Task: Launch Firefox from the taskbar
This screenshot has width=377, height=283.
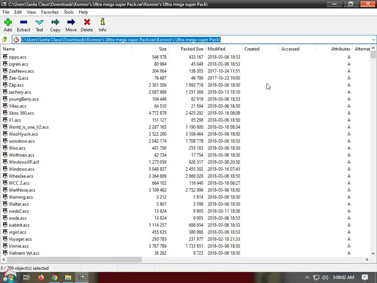Action: (x=41, y=277)
